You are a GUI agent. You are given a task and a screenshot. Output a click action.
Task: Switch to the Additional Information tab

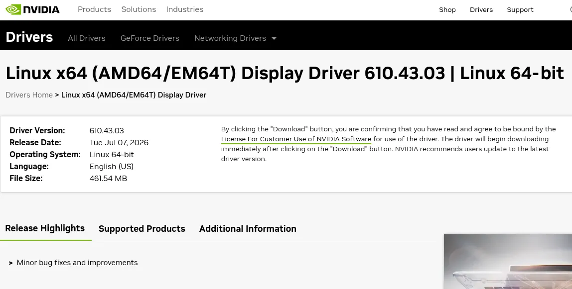(248, 229)
